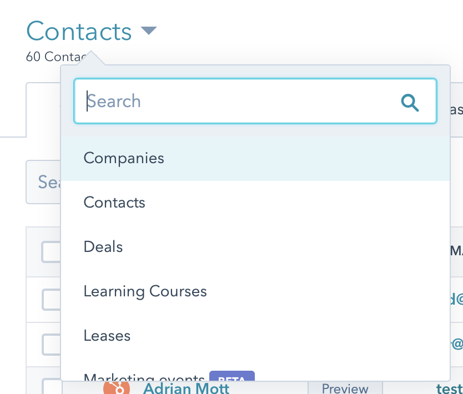
Task: Select Contacts in the dropdown list
Action: click(x=114, y=203)
